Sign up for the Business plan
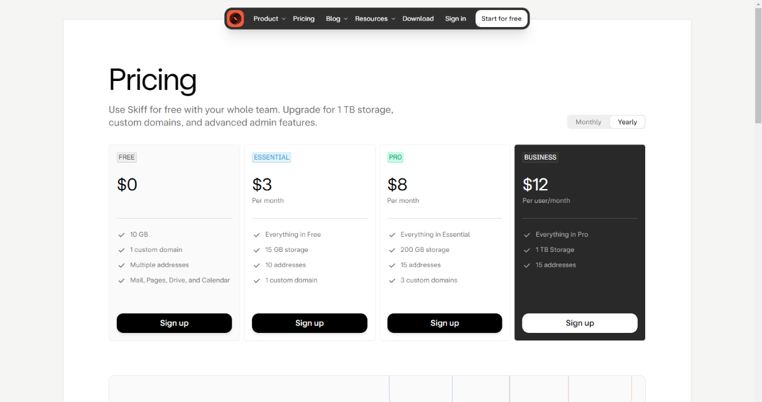This screenshot has width=762, height=402. tap(580, 323)
